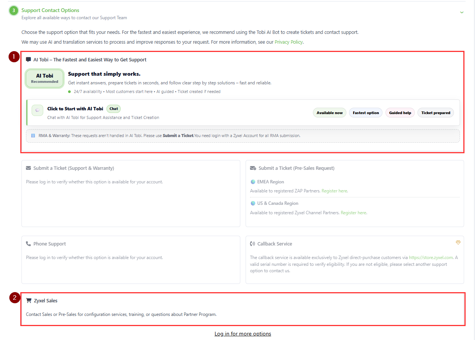475x340 pixels.
Task: Click the green Chat tag
Action: (x=114, y=109)
